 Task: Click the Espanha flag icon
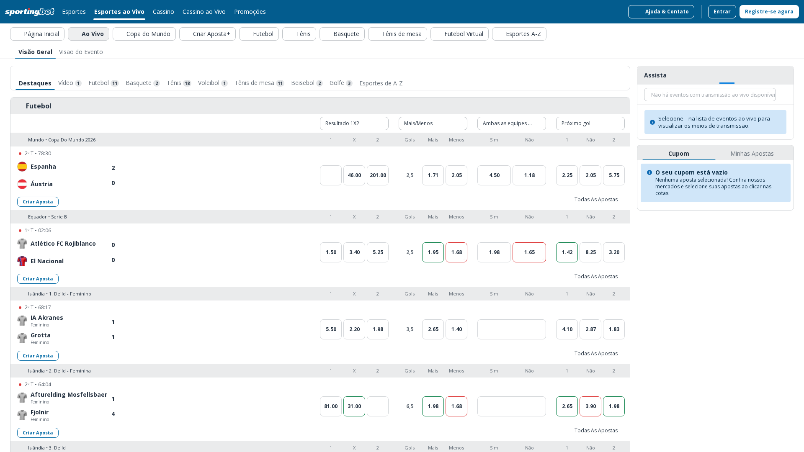click(x=22, y=167)
